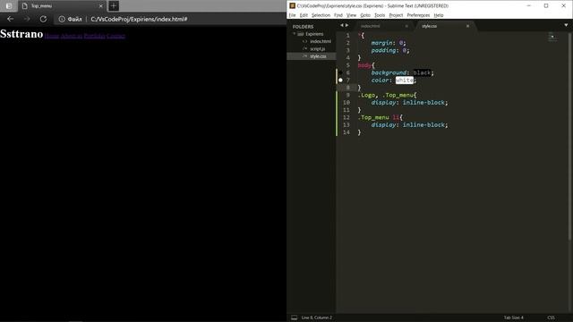Click the browser forward arrow
This screenshot has height=322, width=573.
[x=27, y=19]
